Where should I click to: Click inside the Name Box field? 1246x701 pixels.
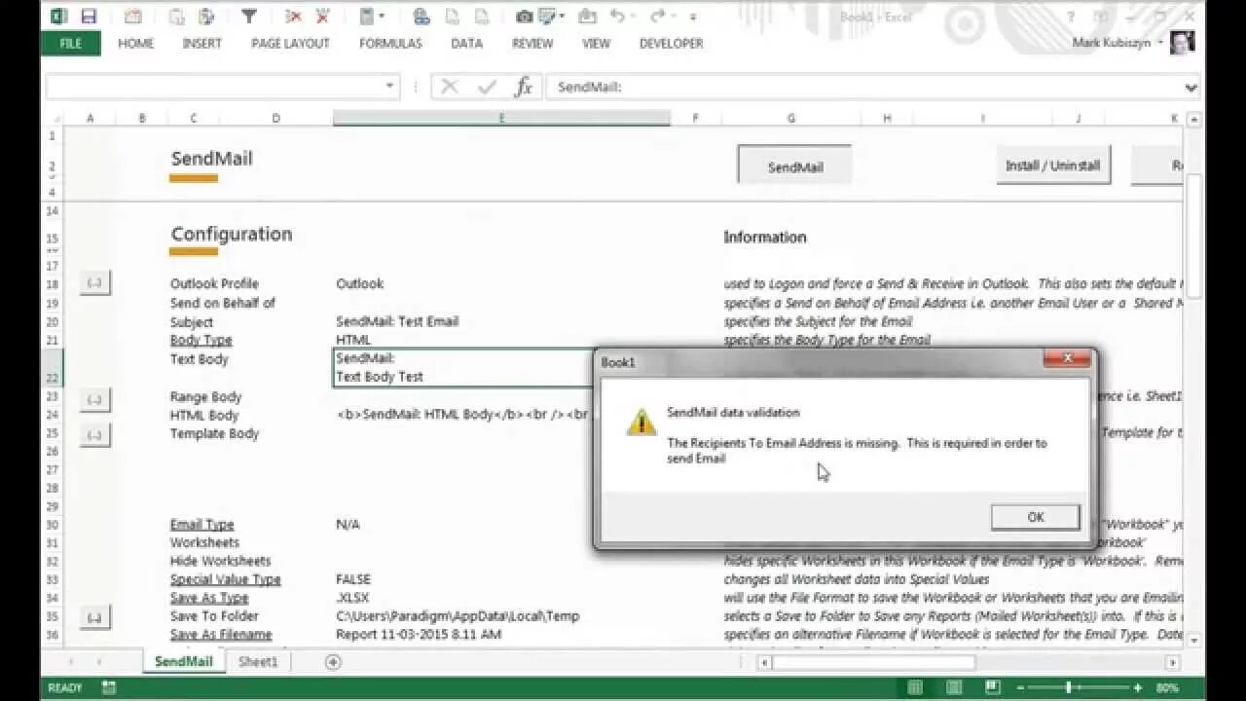(x=213, y=87)
